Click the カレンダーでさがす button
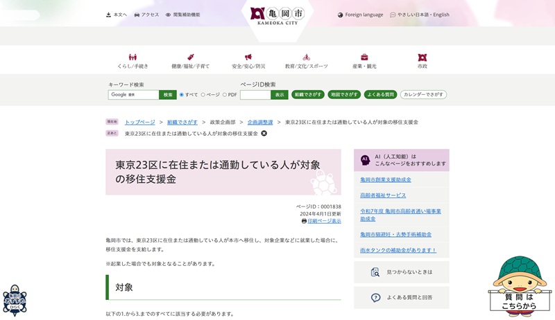Screen dimensions: 555x320 (424, 95)
